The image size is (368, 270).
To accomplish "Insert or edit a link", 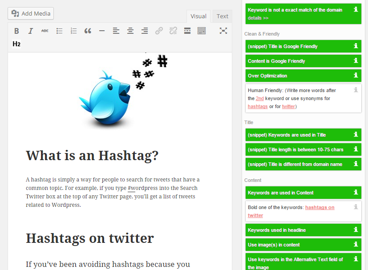I will (x=159, y=31).
